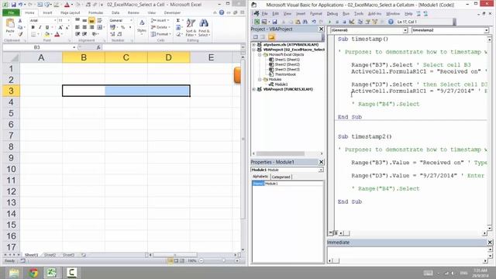
Task: Click the AutoSum sigma icon
Action: 178,21
